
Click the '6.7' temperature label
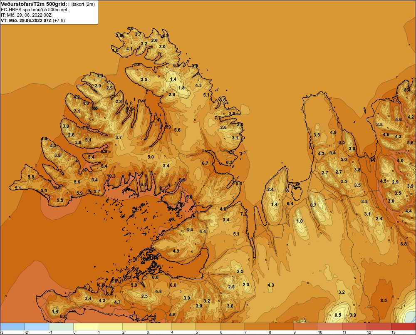[x=205, y=163]
